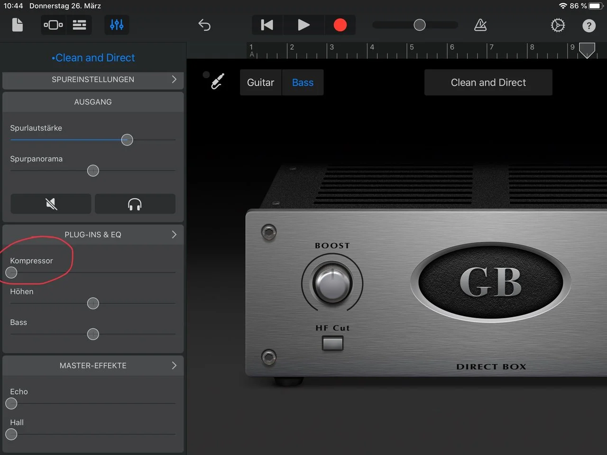Toggle track controls mixer icon

coord(117,25)
